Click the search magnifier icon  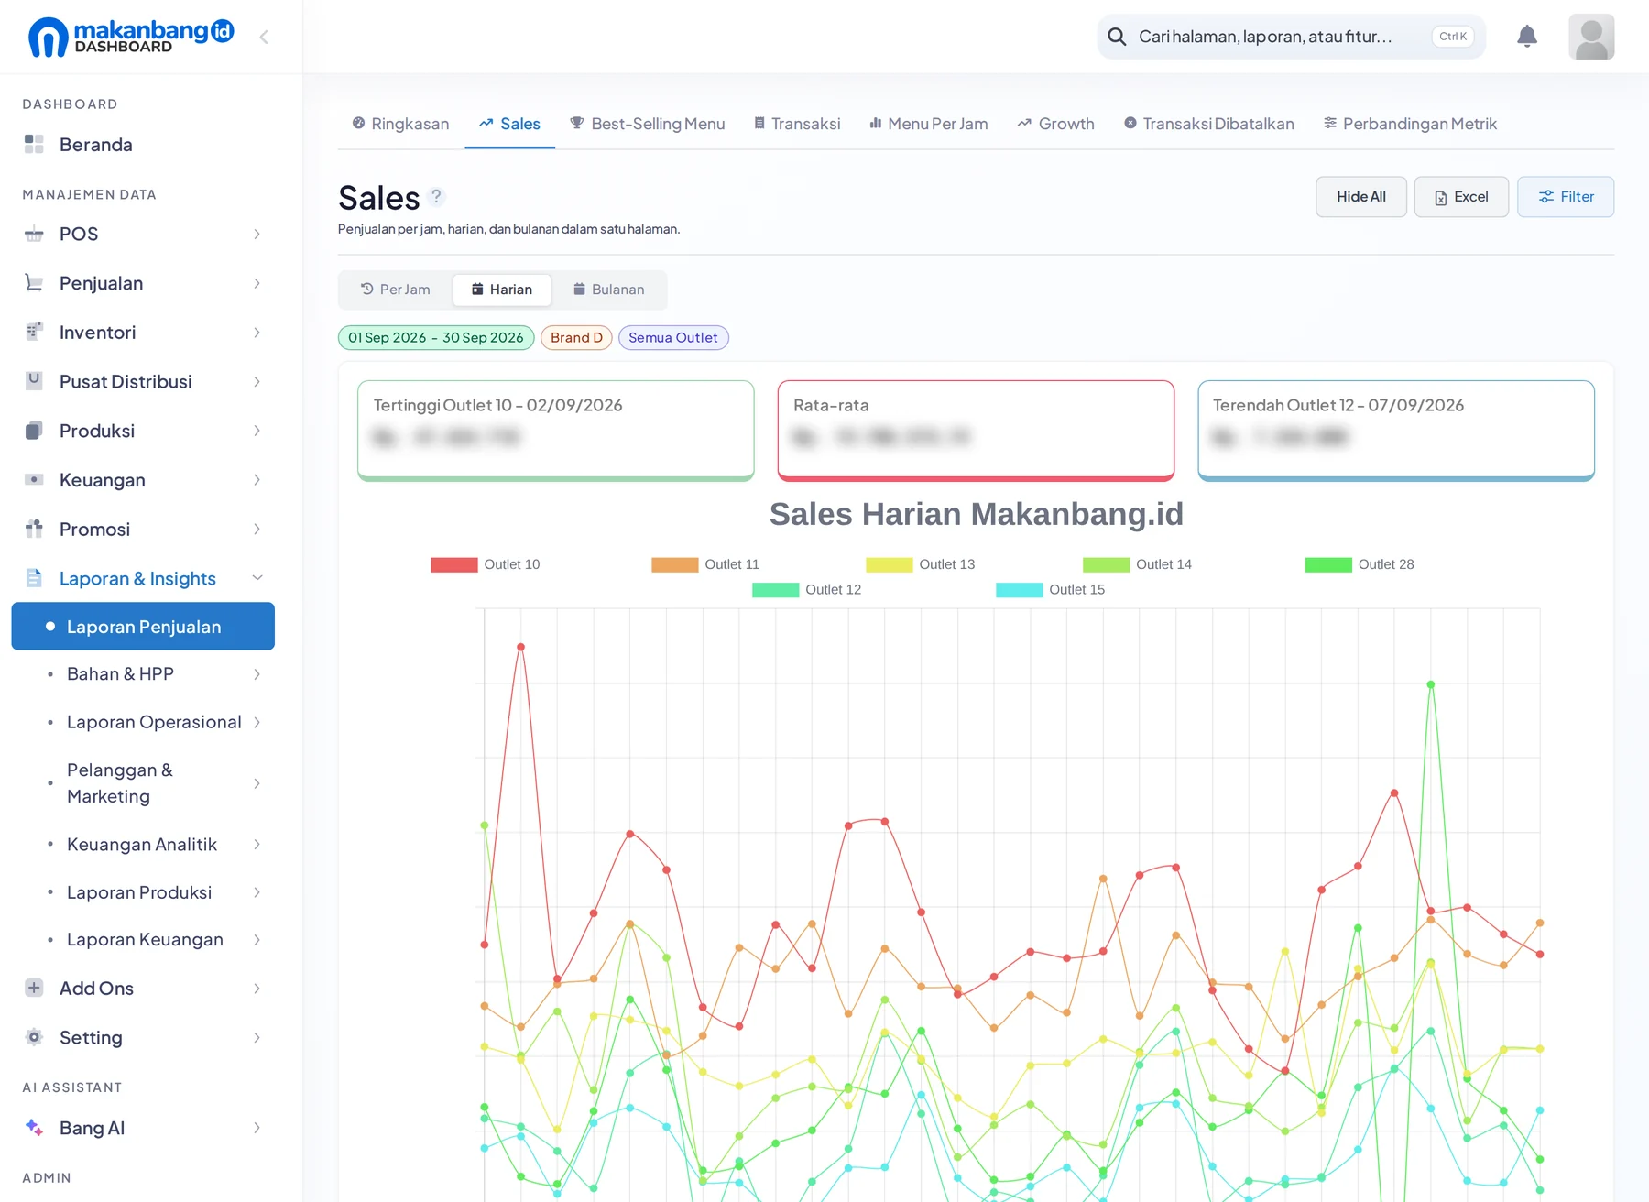pos(1117,37)
